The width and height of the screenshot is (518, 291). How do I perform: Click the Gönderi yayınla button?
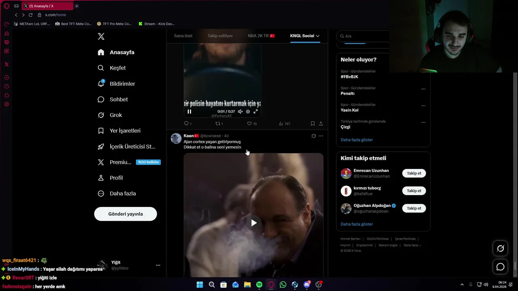click(x=125, y=214)
